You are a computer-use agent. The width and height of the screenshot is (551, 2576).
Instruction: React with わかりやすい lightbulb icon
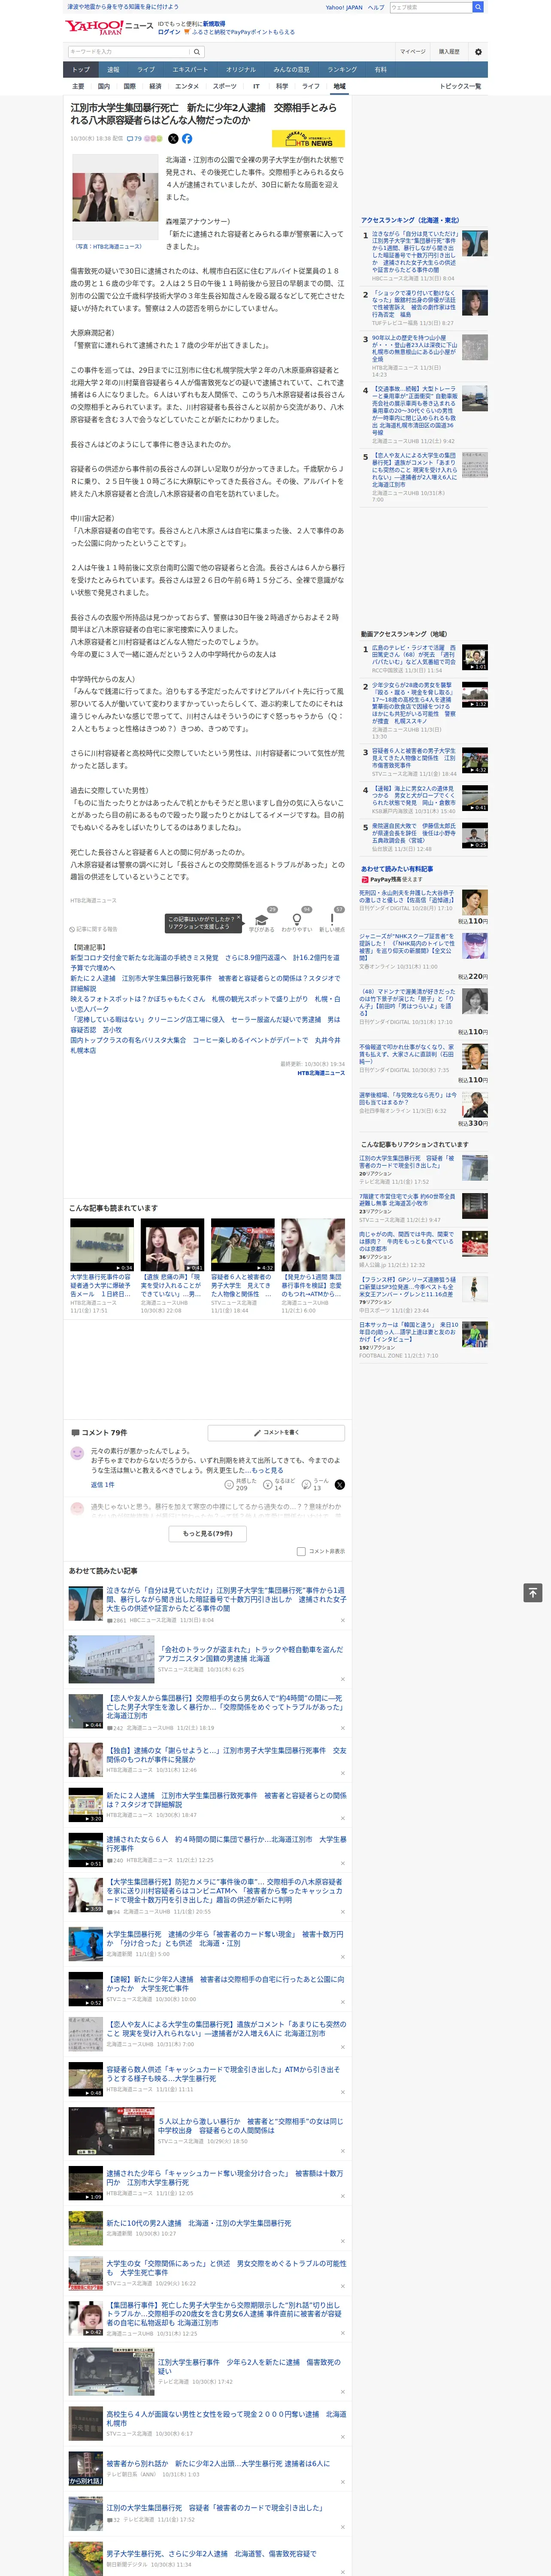296,919
